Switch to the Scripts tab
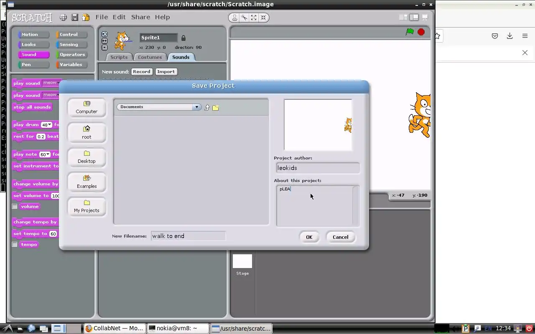The width and height of the screenshot is (535, 334). 119,57
